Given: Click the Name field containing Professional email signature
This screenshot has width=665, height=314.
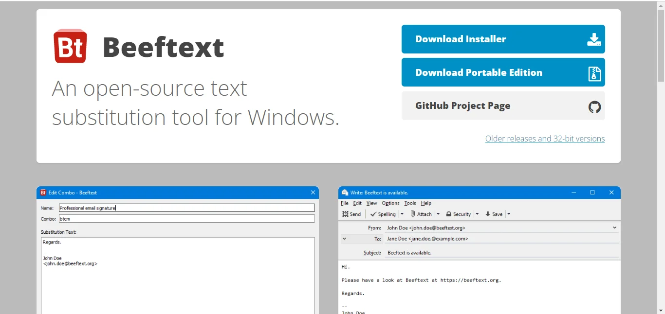Looking at the screenshot, I should (186, 208).
